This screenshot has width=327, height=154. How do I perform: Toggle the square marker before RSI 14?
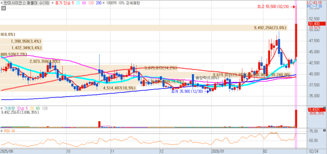(x=2, y=131)
